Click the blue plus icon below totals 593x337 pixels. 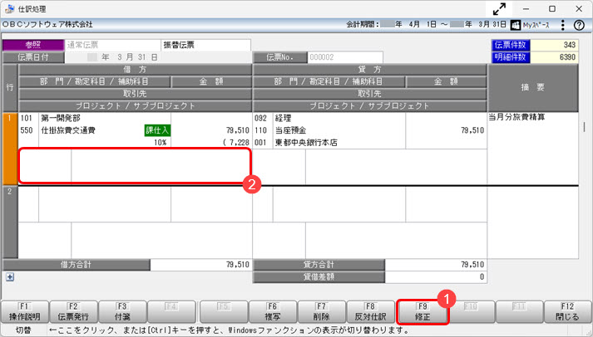10,277
